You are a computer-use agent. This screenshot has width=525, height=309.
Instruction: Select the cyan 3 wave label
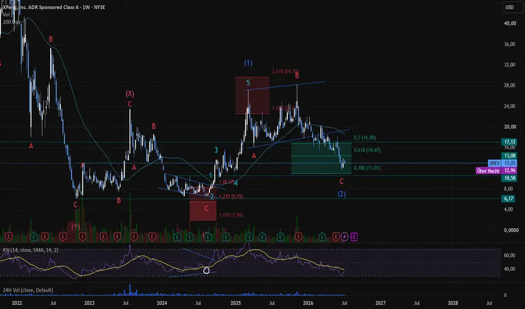(x=216, y=150)
